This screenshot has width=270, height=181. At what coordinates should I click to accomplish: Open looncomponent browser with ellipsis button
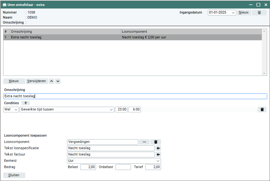coord(144,142)
